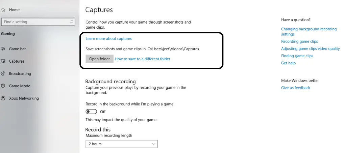Click the Captures sidebar icon
The width and height of the screenshot is (346, 153).
tap(3, 61)
